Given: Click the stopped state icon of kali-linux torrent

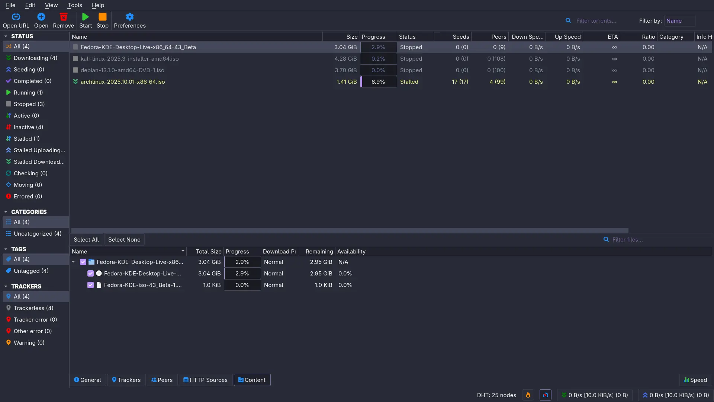Looking at the screenshot, I should (75, 59).
